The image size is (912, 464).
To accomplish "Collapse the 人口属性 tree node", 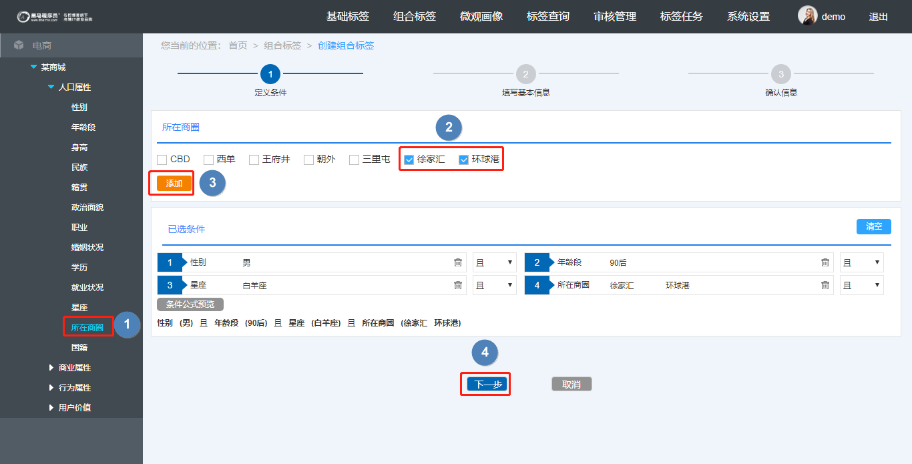I will 51,87.
